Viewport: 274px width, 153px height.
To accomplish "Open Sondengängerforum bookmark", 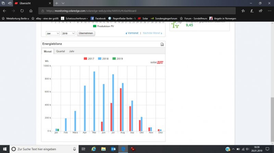I will coord(164,18).
